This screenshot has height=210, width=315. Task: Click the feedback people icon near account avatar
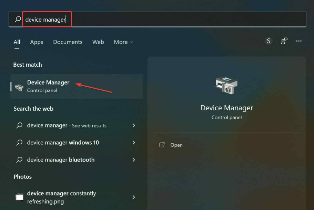click(x=284, y=41)
